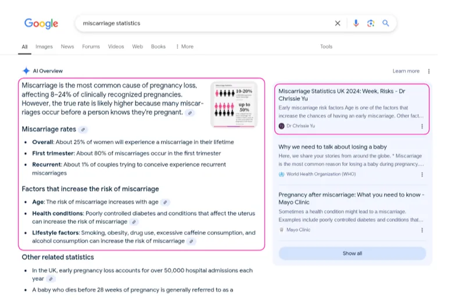The height and width of the screenshot is (303, 451).
Task: Click the "Mayo Clinic" source name
Action: pos(298,230)
